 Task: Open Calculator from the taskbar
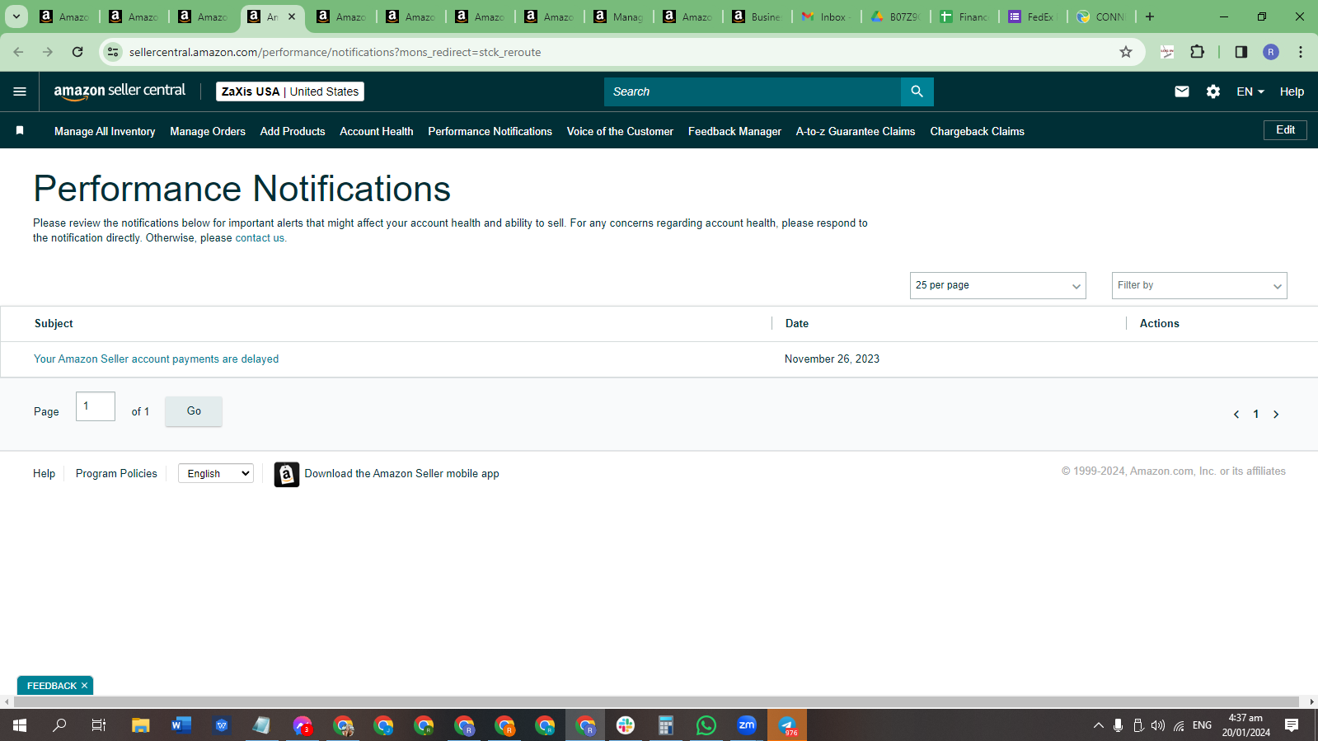pyautogui.click(x=666, y=725)
